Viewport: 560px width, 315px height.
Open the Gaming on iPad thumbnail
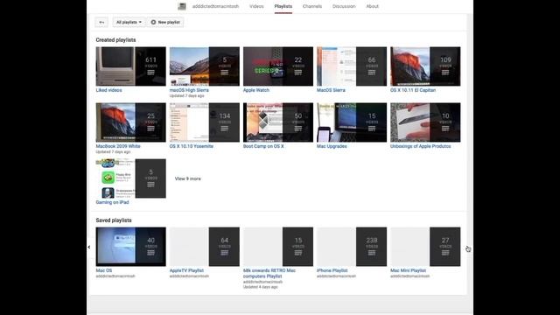(x=130, y=178)
